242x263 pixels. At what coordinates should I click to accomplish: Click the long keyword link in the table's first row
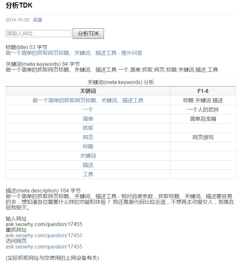point(88,101)
